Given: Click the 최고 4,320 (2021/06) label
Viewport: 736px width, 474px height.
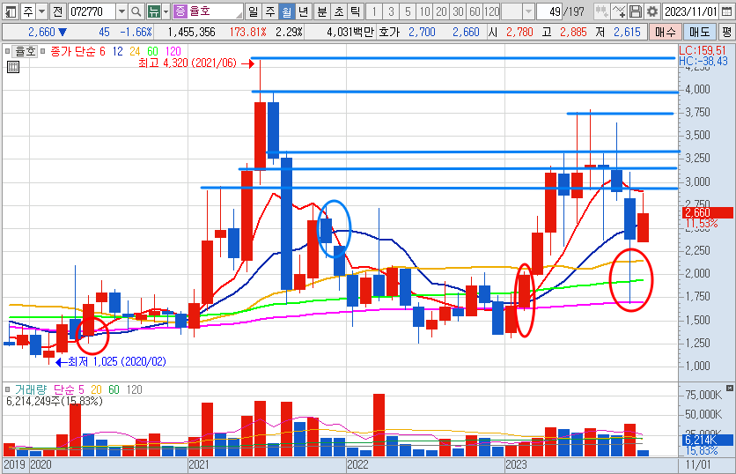Looking at the screenshot, I should 188,63.
